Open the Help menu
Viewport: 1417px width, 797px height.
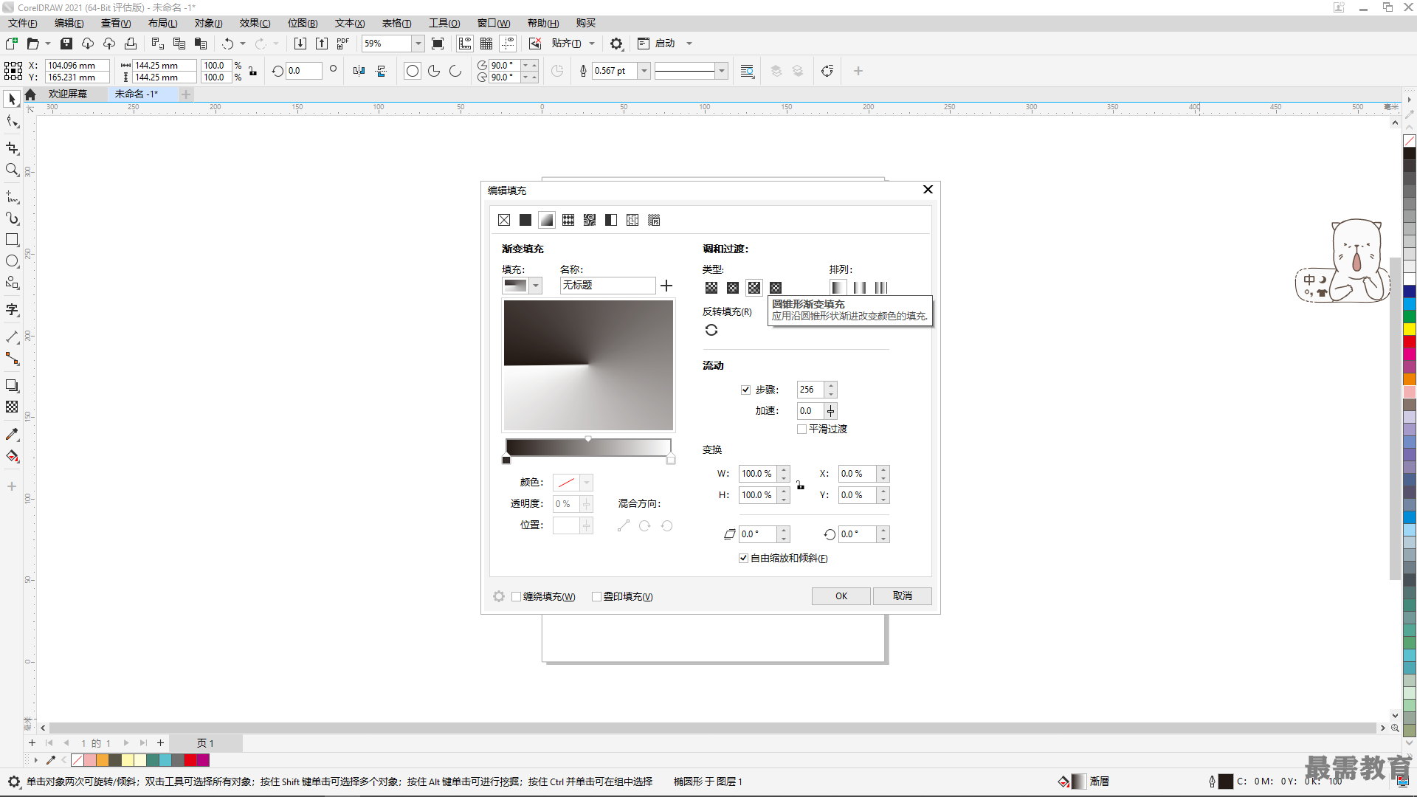543,23
